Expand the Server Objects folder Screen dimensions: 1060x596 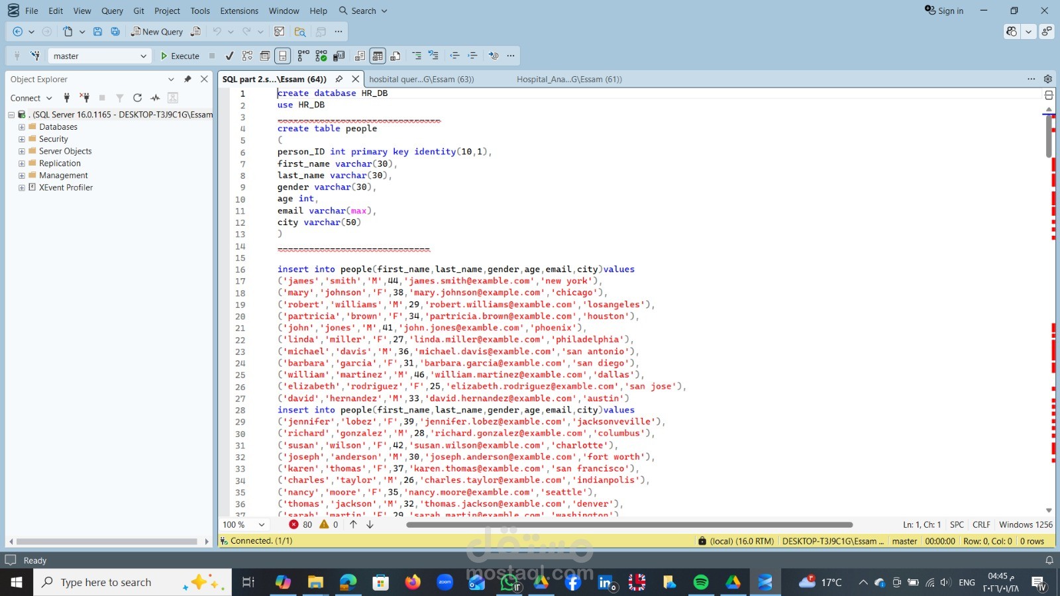pos(22,151)
